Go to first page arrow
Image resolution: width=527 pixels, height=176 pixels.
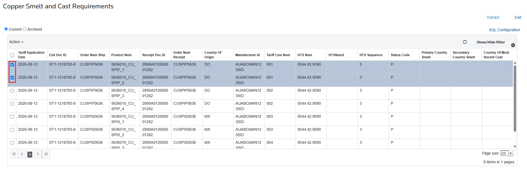[14, 154]
